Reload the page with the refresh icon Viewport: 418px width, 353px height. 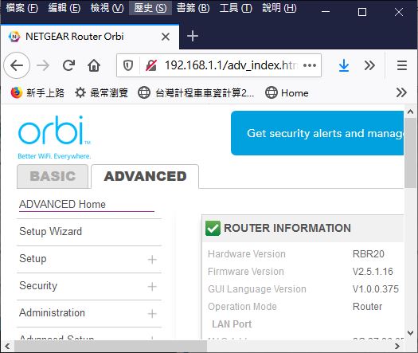68,65
